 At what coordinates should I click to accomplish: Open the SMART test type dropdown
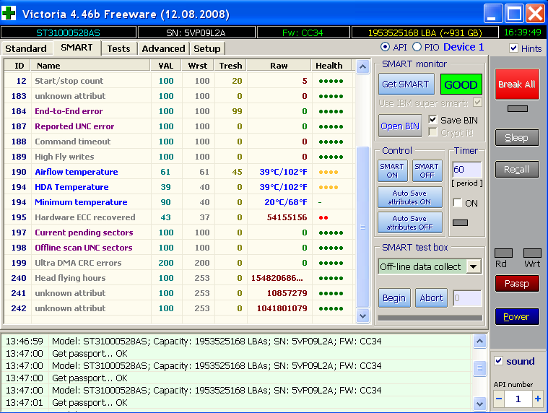474,266
